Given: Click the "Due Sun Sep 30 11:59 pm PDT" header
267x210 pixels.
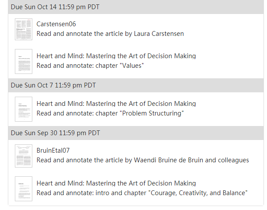Looking at the screenshot, I should pyautogui.click(x=136, y=133).
